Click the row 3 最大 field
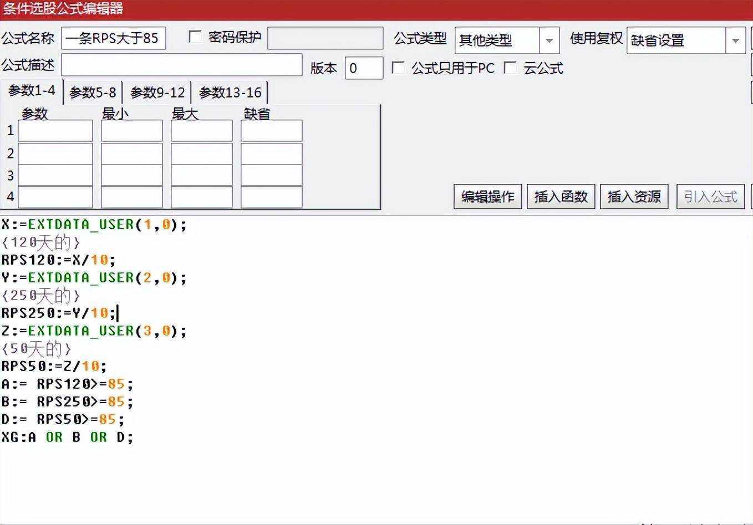 202,175
